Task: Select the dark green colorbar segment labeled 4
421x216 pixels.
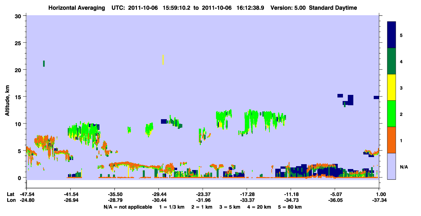Action: 392,61
